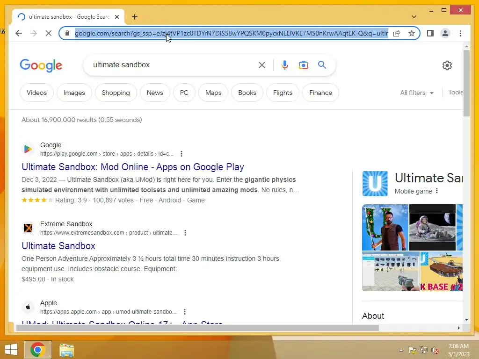The width and height of the screenshot is (479, 359).
Task: Switch to News results
Action: [x=155, y=93]
